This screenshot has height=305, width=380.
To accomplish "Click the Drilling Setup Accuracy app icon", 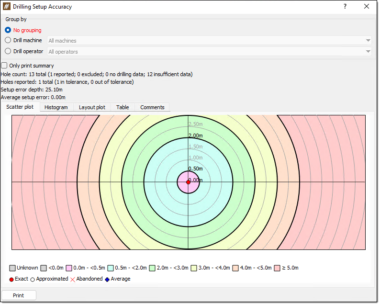I will (x=7, y=6).
